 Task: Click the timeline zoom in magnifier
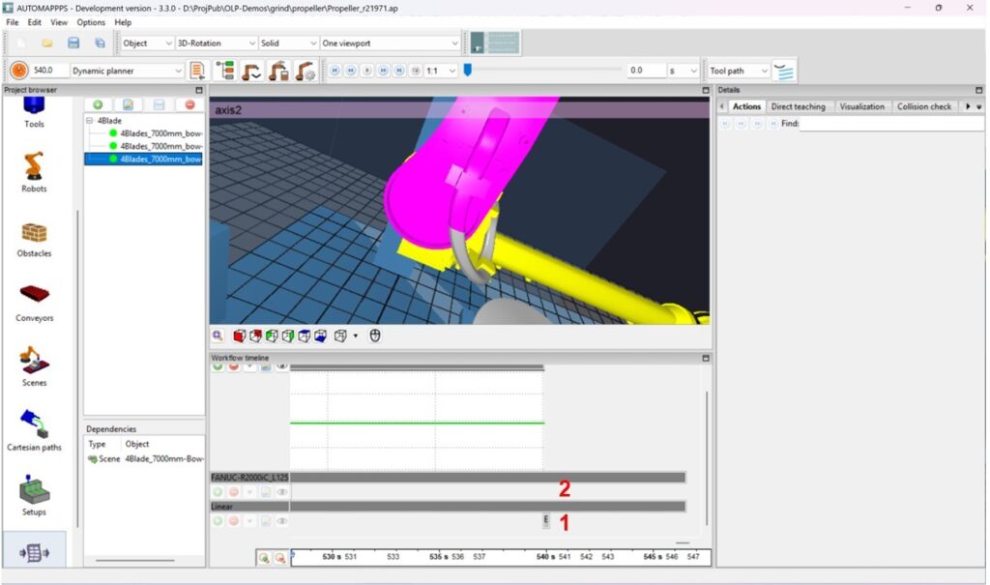click(x=264, y=559)
